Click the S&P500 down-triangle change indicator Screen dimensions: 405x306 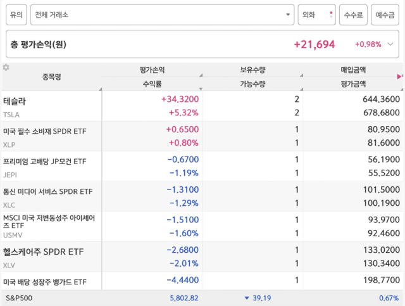click(x=247, y=298)
